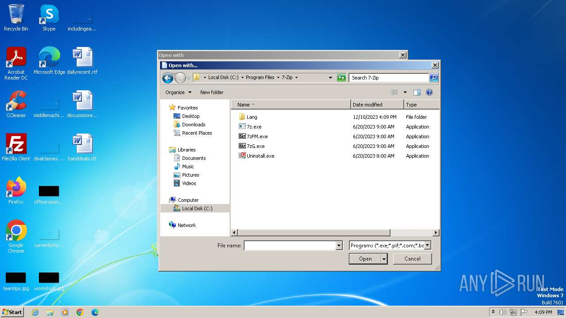Open the view options dropdown arrow
The width and height of the screenshot is (566, 318).
[405, 92]
